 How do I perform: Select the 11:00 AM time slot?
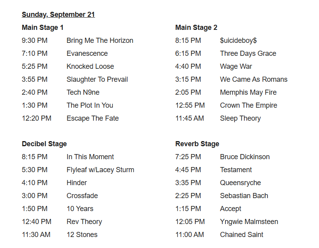click(189, 235)
